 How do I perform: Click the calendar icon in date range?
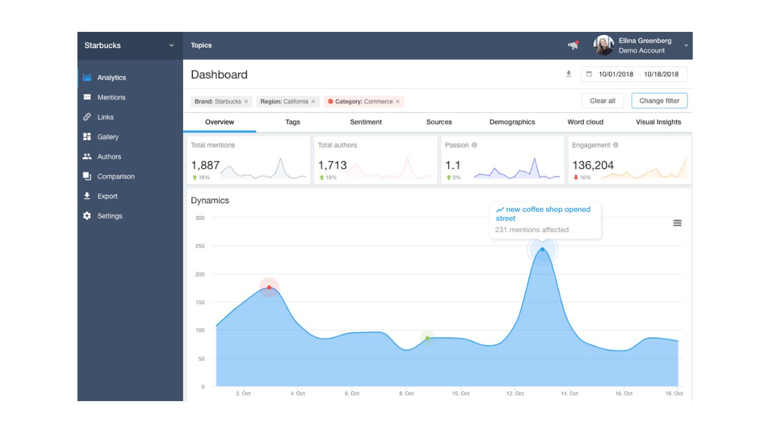pyautogui.click(x=589, y=75)
